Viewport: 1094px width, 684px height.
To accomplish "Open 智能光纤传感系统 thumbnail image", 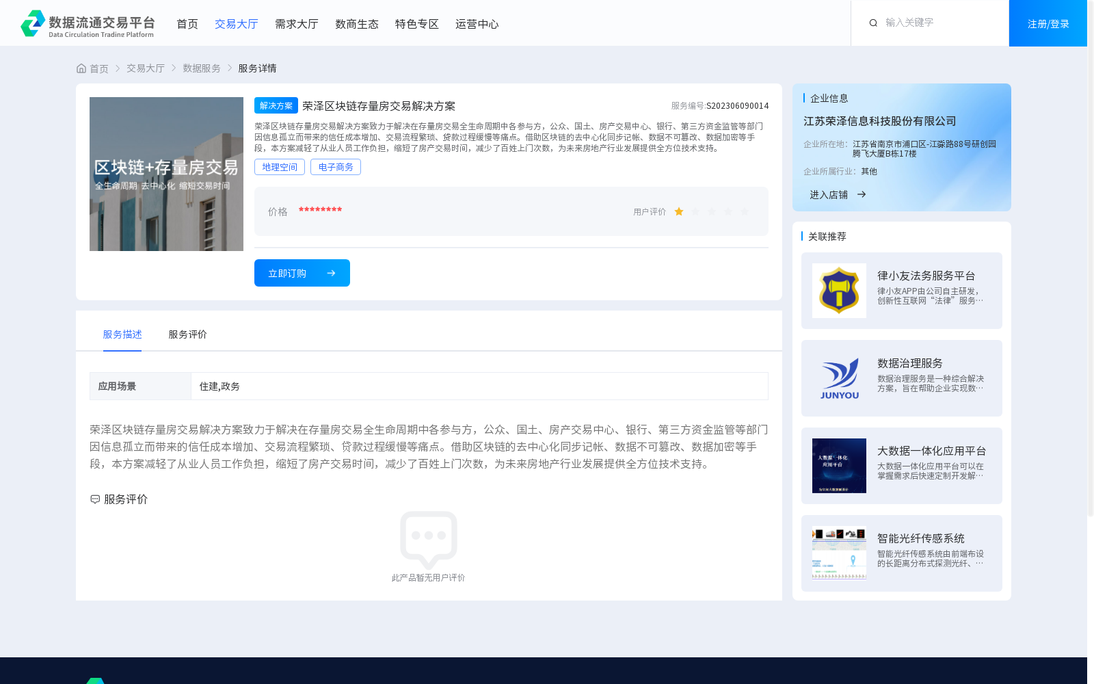I will [839, 553].
